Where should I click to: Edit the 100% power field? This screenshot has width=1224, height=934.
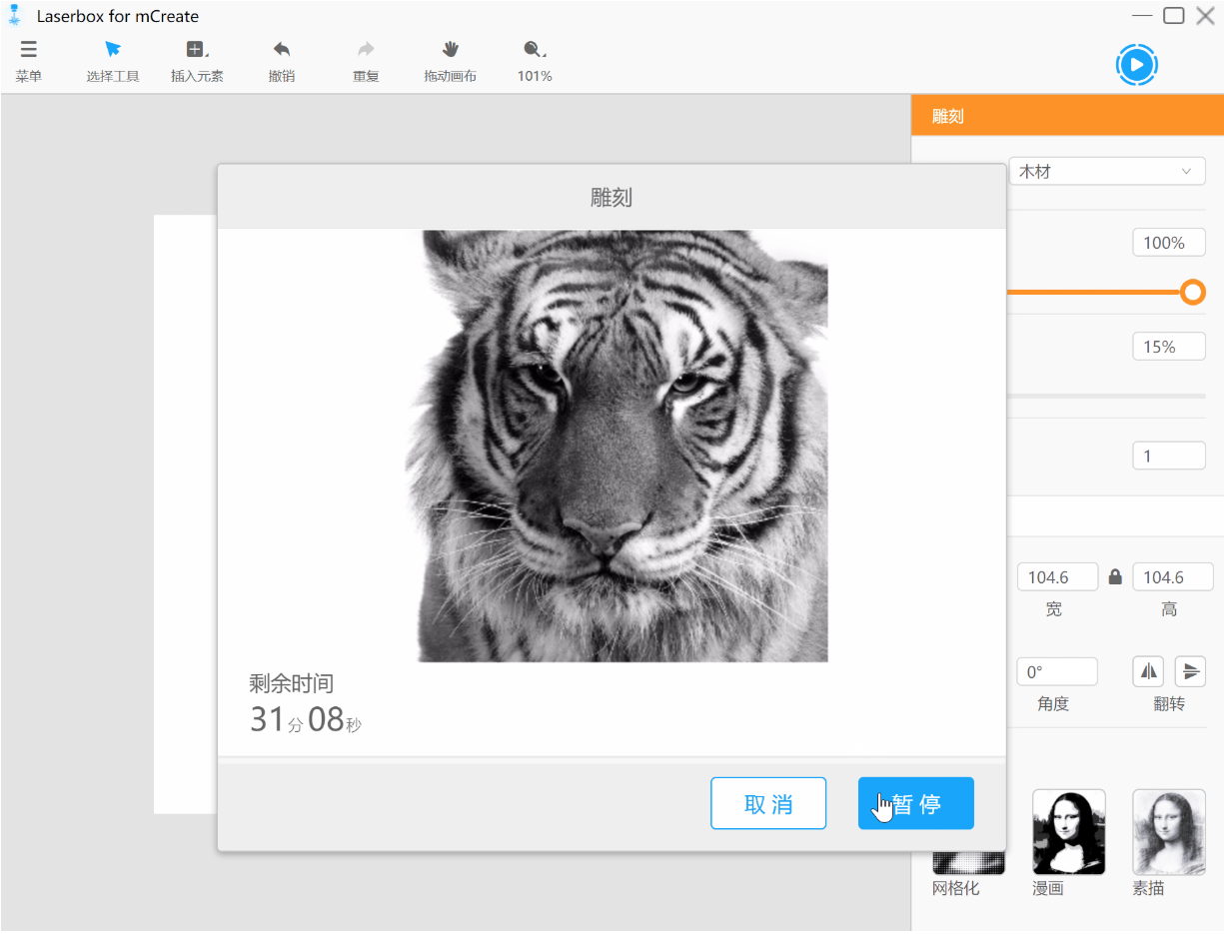(1169, 243)
